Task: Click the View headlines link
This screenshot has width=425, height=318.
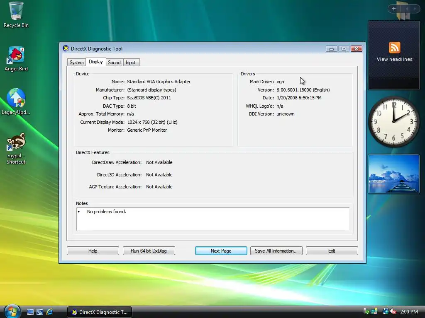Action: tap(394, 59)
